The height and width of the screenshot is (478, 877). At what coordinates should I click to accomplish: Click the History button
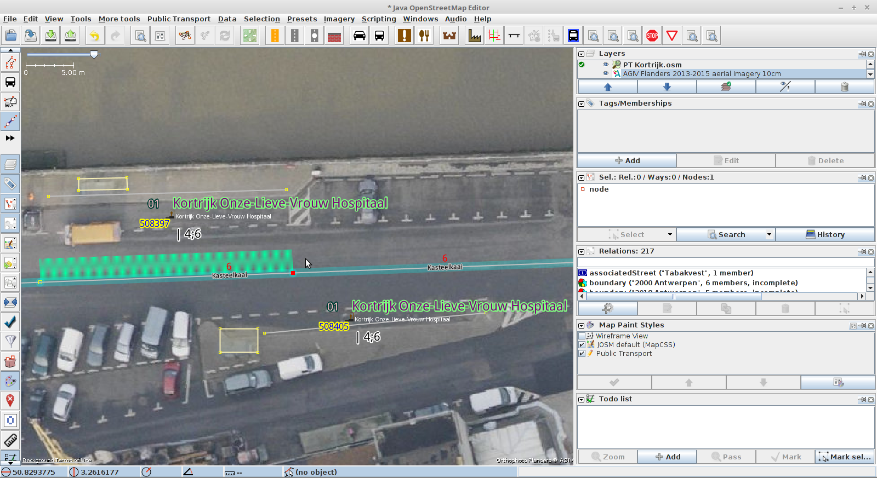point(825,234)
